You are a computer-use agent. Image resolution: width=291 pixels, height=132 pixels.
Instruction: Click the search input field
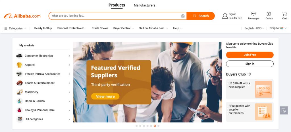115,16
